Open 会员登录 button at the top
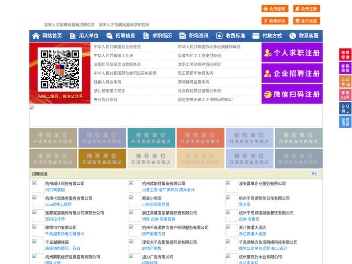The height and width of the screenshot is (264, 352). click(275, 9)
